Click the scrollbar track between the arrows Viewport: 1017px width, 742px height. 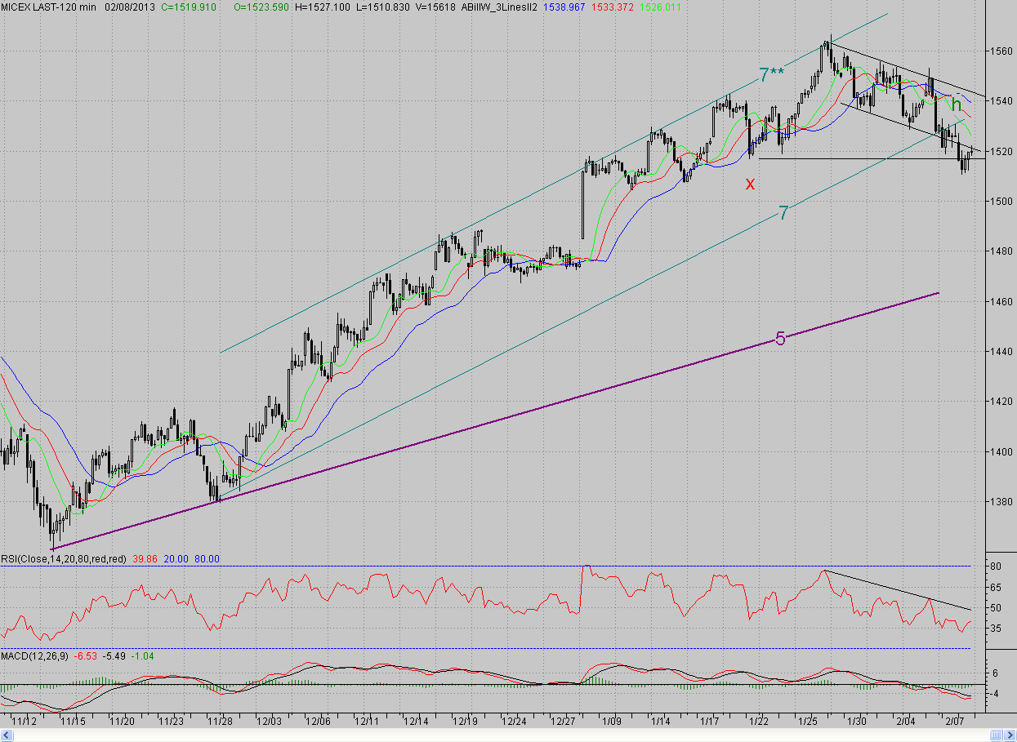pos(501,735)
